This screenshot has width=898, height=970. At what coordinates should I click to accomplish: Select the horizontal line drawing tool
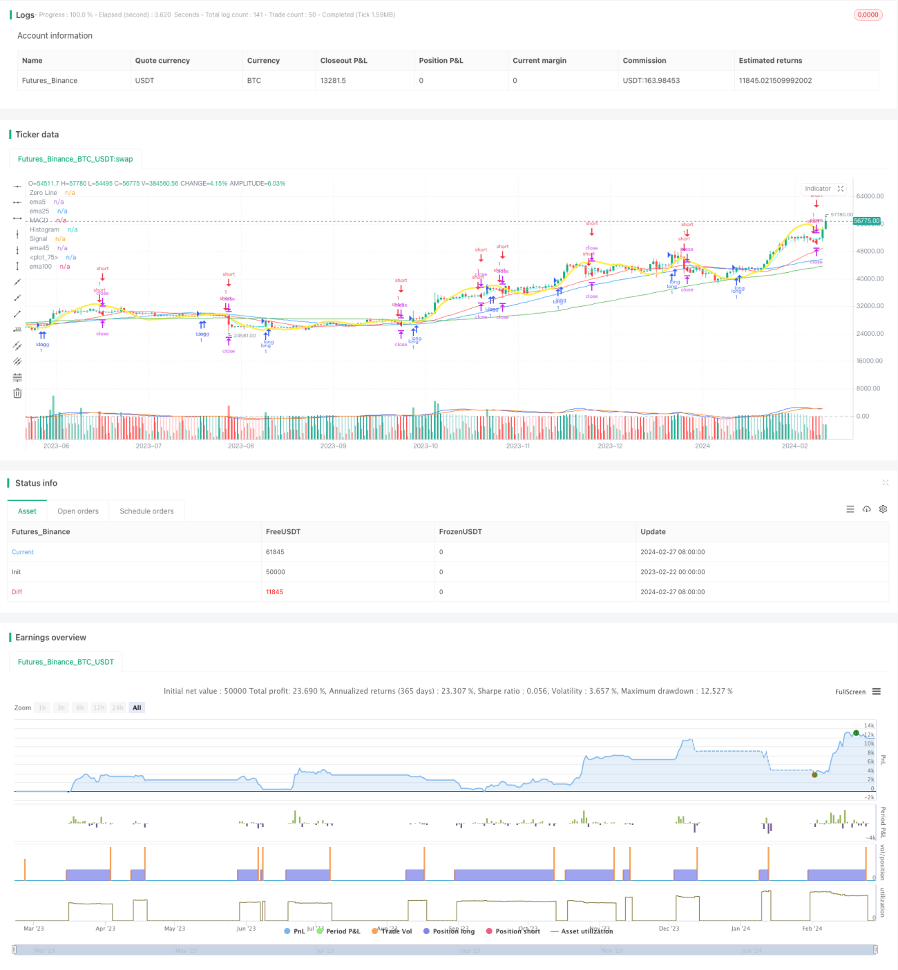point(17,187)
